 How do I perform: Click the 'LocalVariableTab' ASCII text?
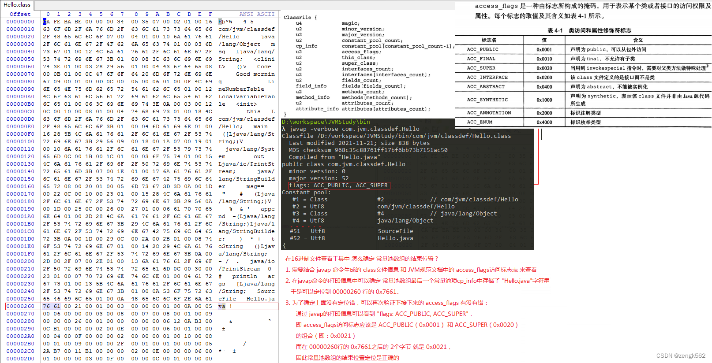click(x=247, y=96)
